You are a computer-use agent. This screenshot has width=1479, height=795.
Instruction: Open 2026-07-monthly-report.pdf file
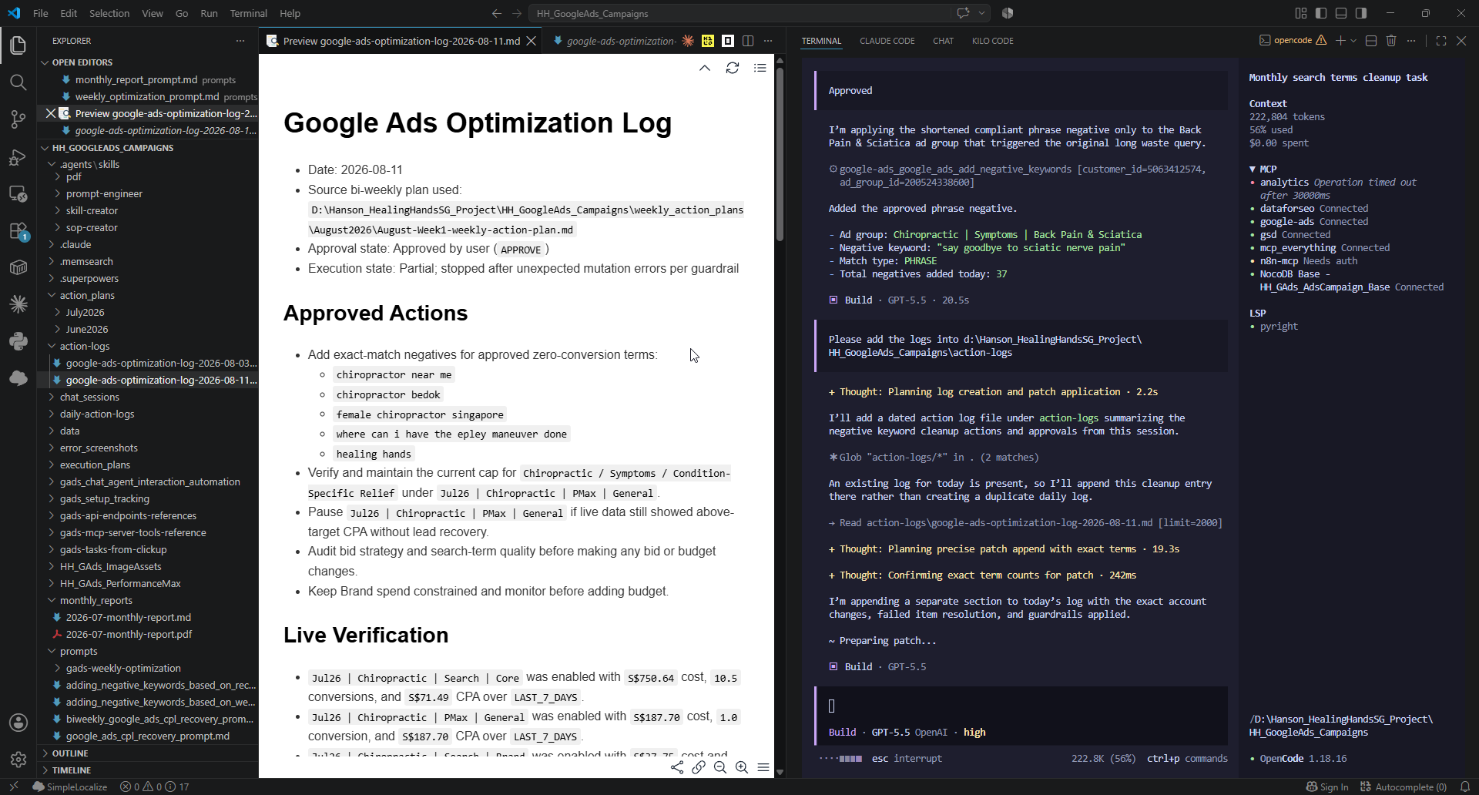tap(129, 635)
